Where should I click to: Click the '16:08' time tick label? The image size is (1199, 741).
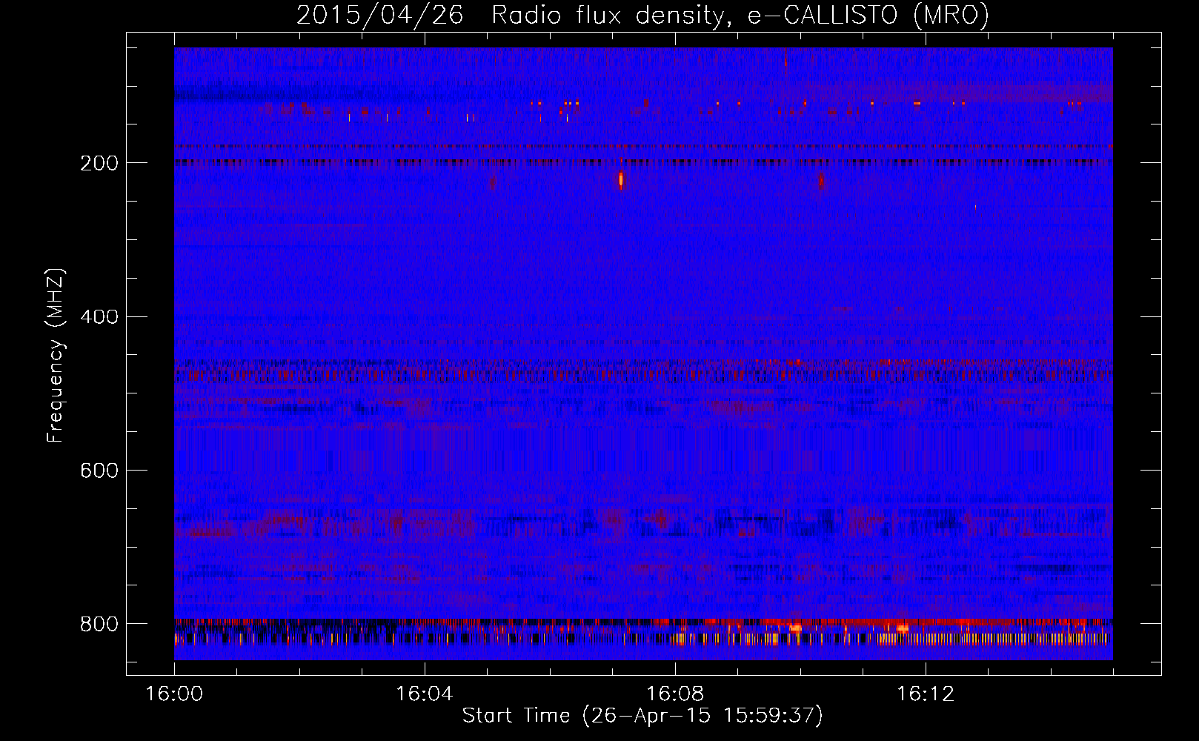pos(675,694)
